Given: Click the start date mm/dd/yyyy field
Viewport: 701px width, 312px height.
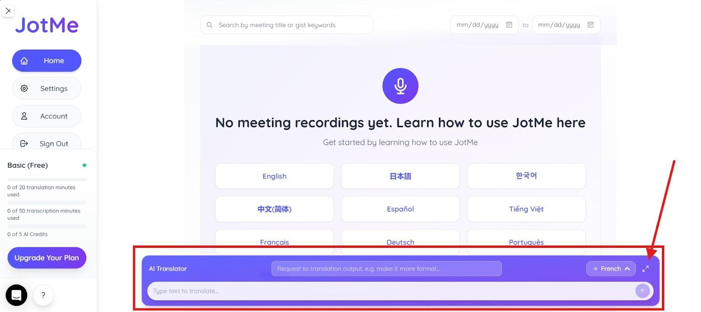Looking at the screenshot, I should pyautogui.click(x=484, y=25).
